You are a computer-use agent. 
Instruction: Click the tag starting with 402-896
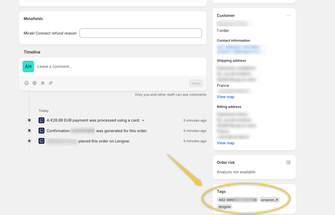(237, 200)
